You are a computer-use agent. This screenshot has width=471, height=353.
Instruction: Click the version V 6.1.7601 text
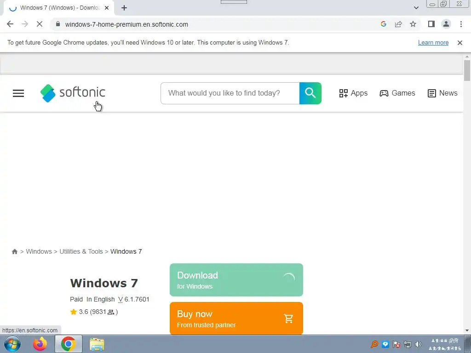pyautogui.click(x=134, y=299)
